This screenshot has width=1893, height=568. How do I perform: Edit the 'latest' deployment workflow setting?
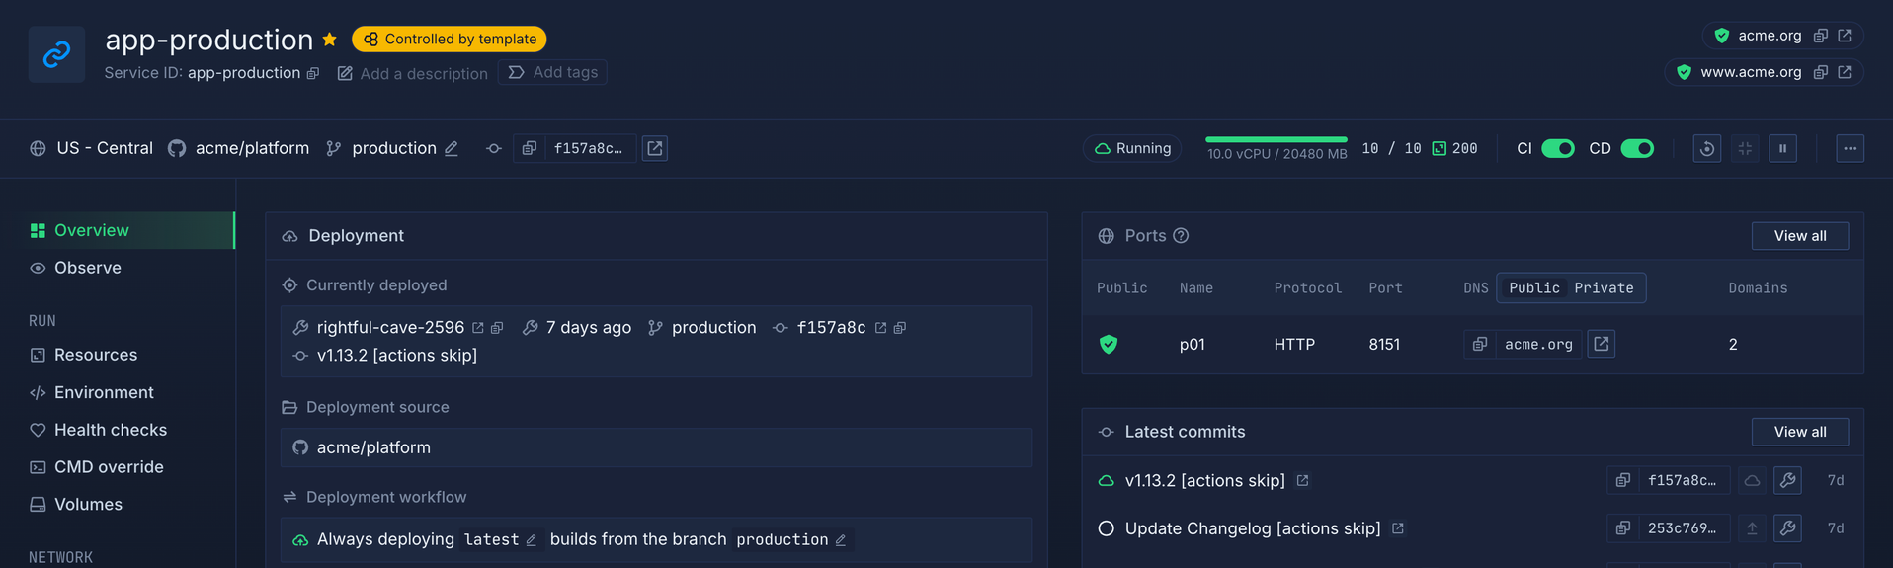pyautogui.click(x=532, y=540)
